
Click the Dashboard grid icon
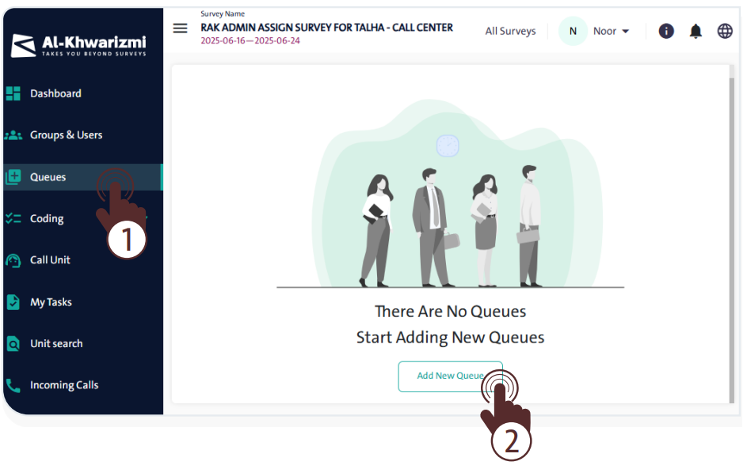point(13,93)
